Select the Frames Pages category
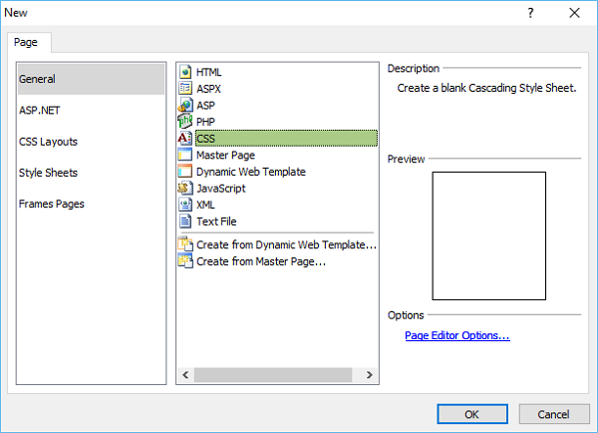 (52, 204)
